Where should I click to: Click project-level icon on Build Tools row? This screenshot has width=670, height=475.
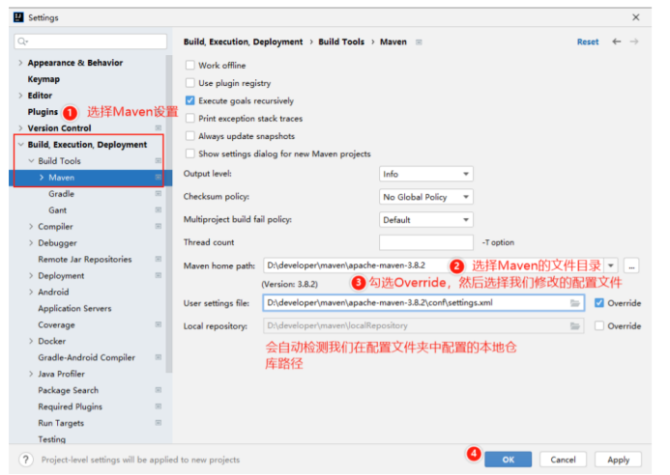point(159,161)
